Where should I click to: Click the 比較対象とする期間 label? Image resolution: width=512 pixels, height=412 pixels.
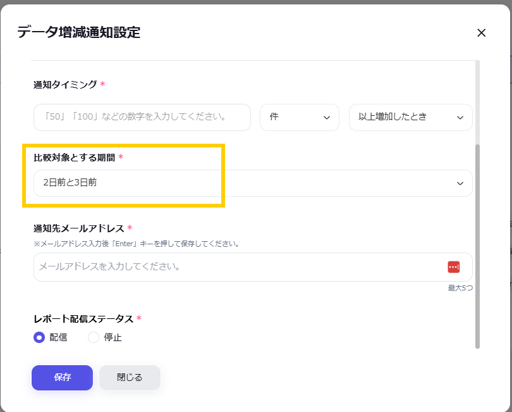point(74,158)
